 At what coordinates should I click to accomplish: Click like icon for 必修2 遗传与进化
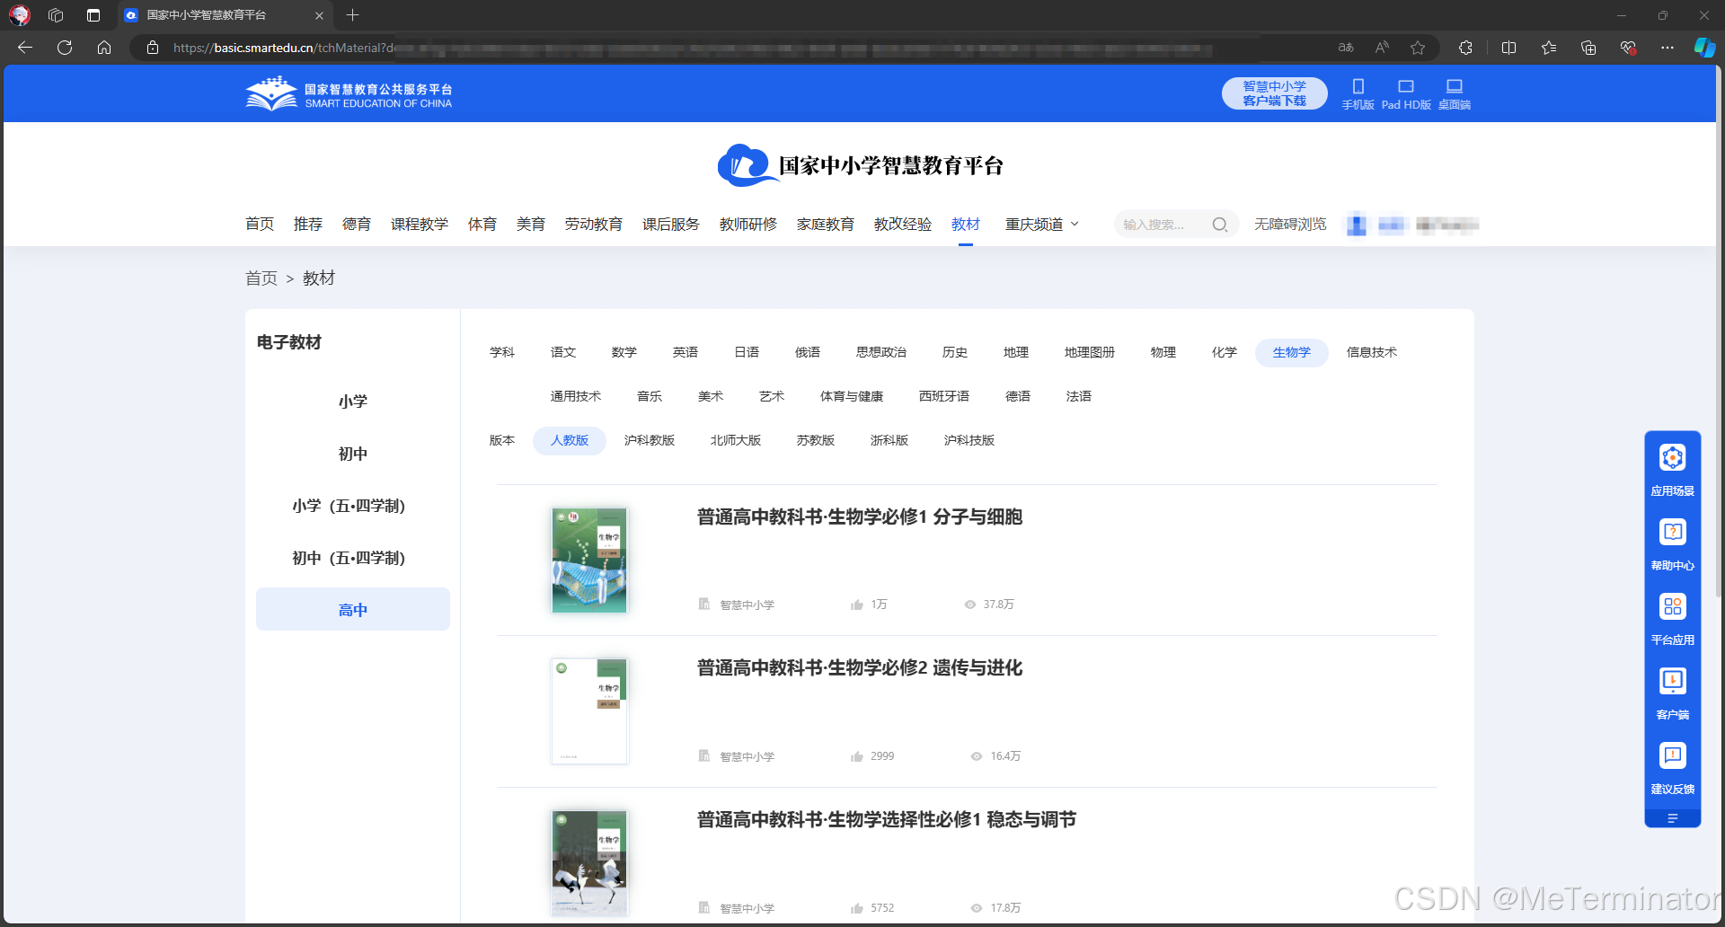pyautogui.click(x=857, y=756)
